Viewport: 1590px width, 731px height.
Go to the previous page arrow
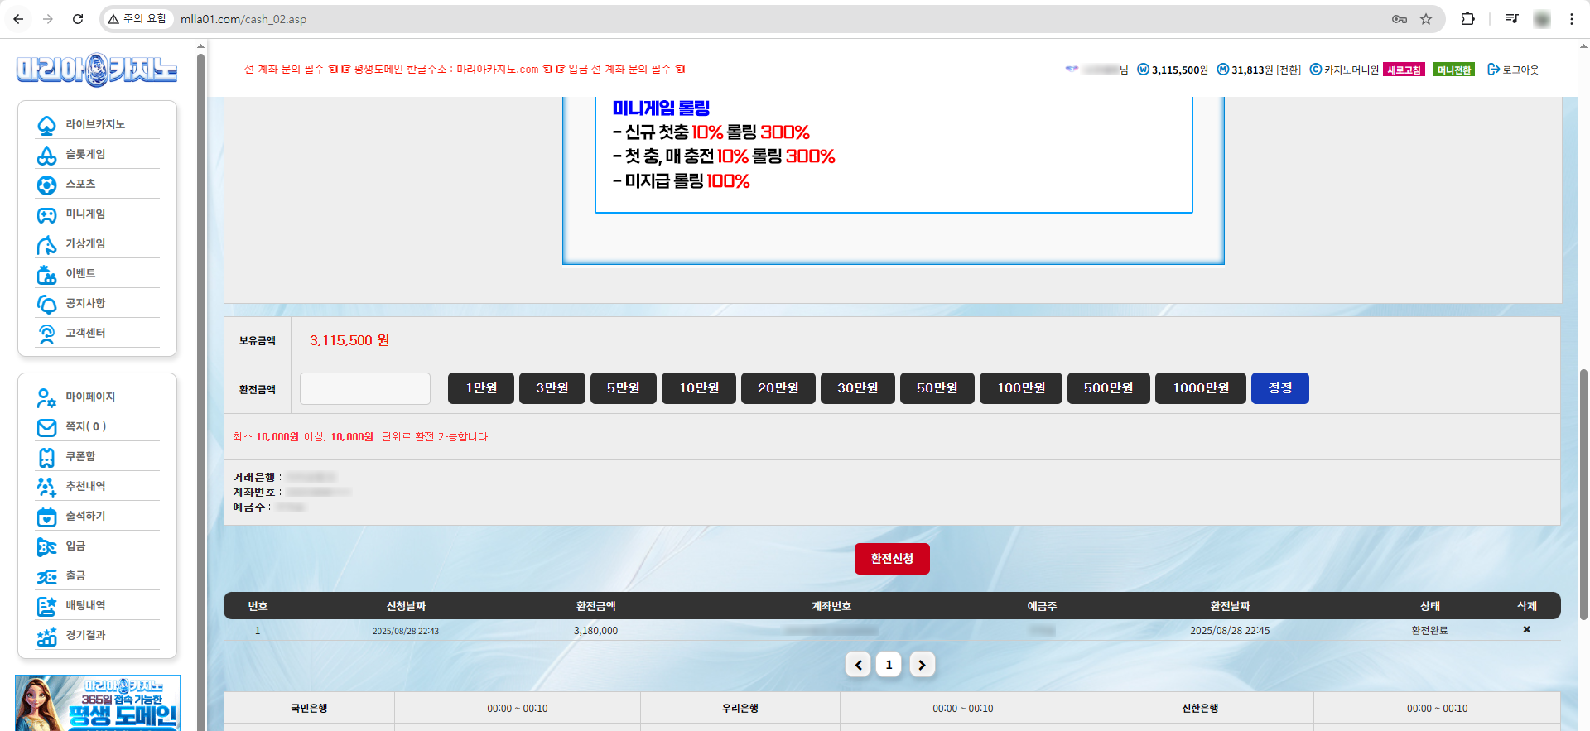858,664
